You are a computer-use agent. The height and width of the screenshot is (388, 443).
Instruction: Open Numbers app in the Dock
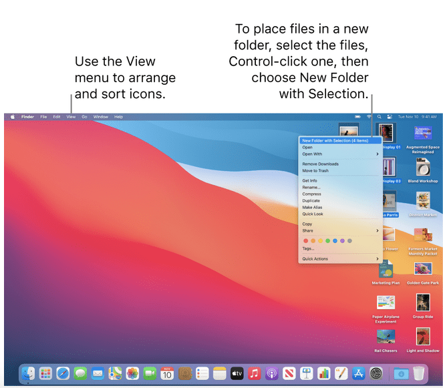coord(324,374)
